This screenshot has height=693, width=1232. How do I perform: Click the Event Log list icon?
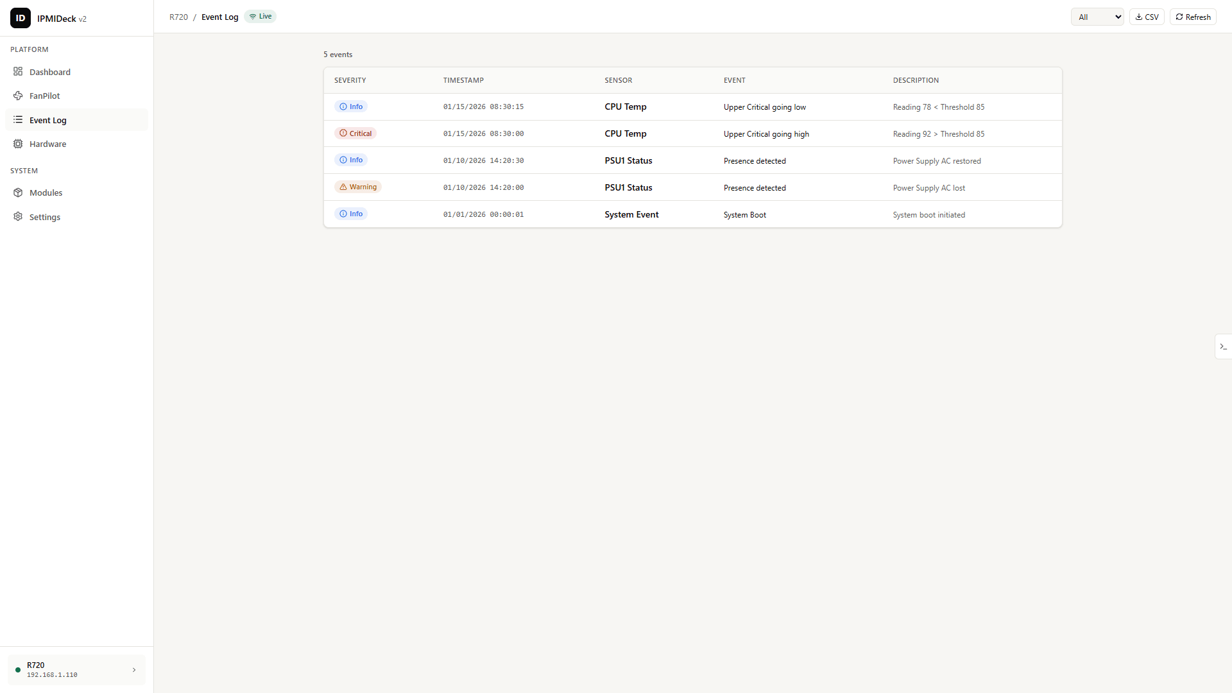click(18, 120)
